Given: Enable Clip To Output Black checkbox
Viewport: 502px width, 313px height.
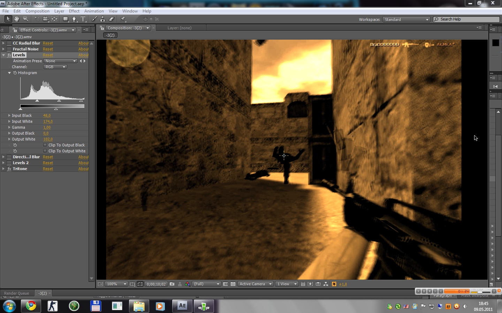Looking at the screenshot, I should [45, 145].
